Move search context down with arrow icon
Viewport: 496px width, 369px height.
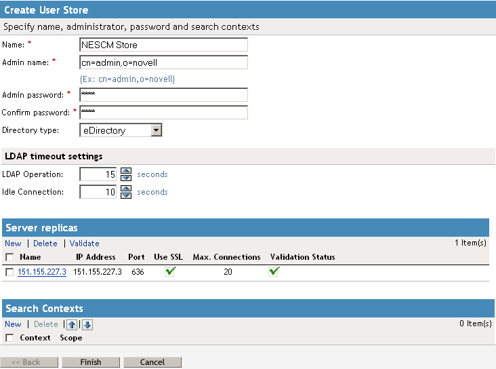87,325
